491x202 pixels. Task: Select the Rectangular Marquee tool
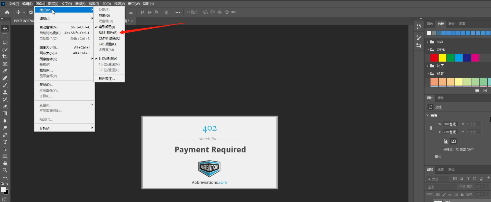[x=5, y=35]
